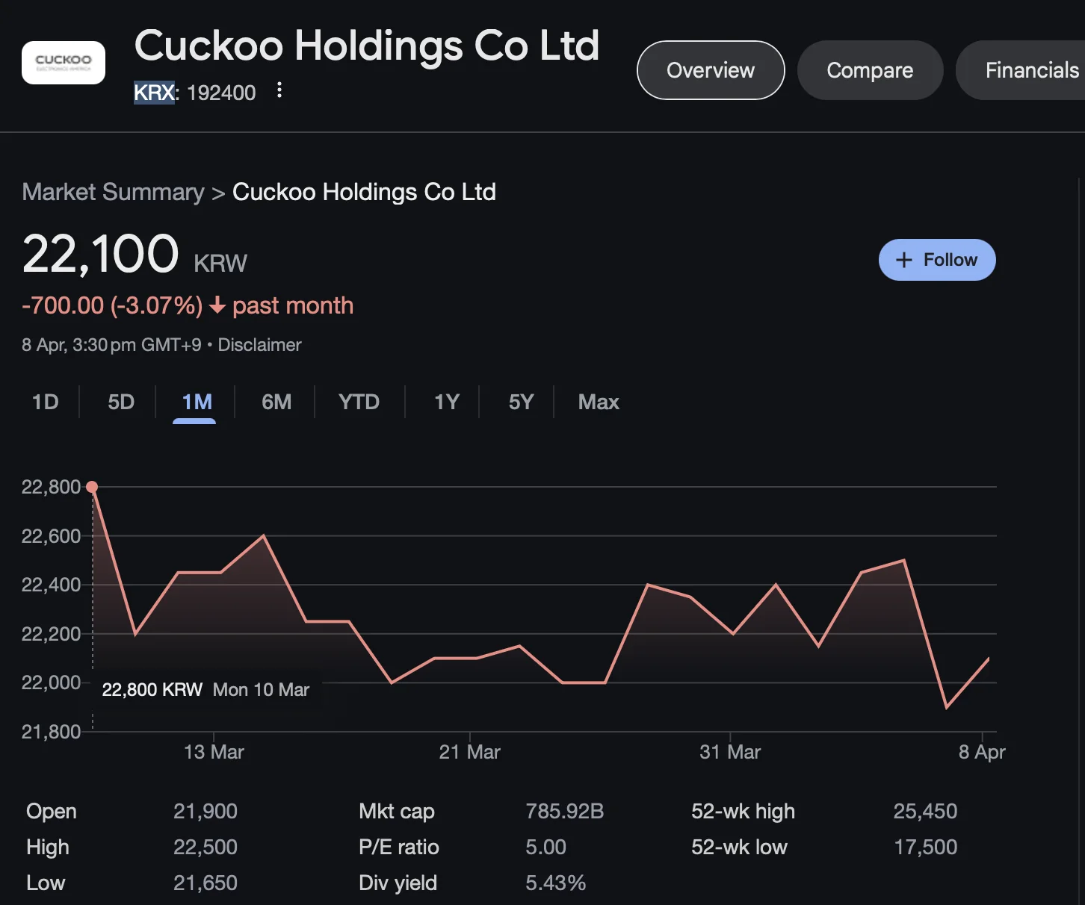Screen dimensions: 1085x905
Task: Click the P/E ratio label
Action: point(399,848)
